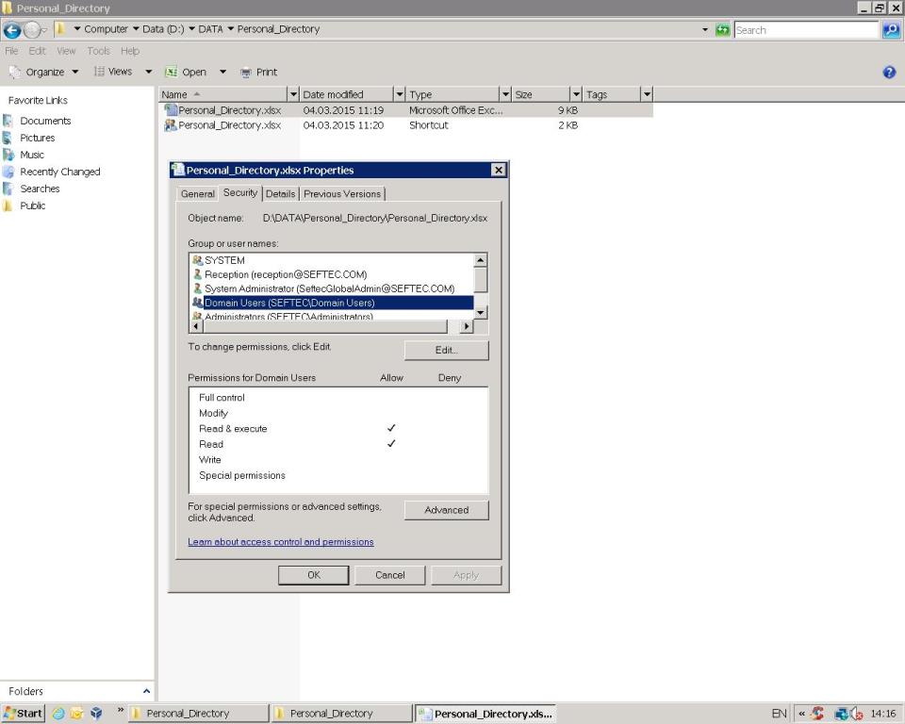This screenshot has height=724, width=905.
Task: Open the Name column filter dropdown
Action: (x=293, y=94)
